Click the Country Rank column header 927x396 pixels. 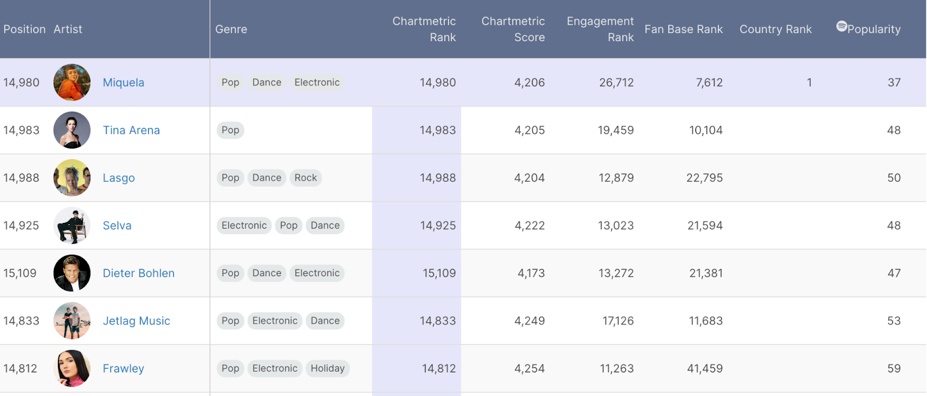click(775, 29)
